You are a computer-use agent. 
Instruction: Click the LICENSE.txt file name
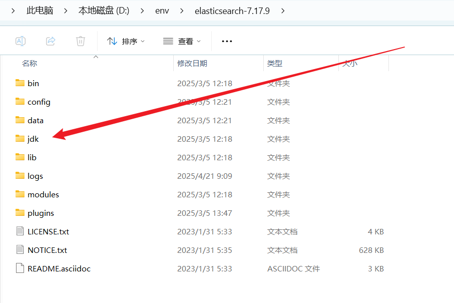click(x=48, y=232)
